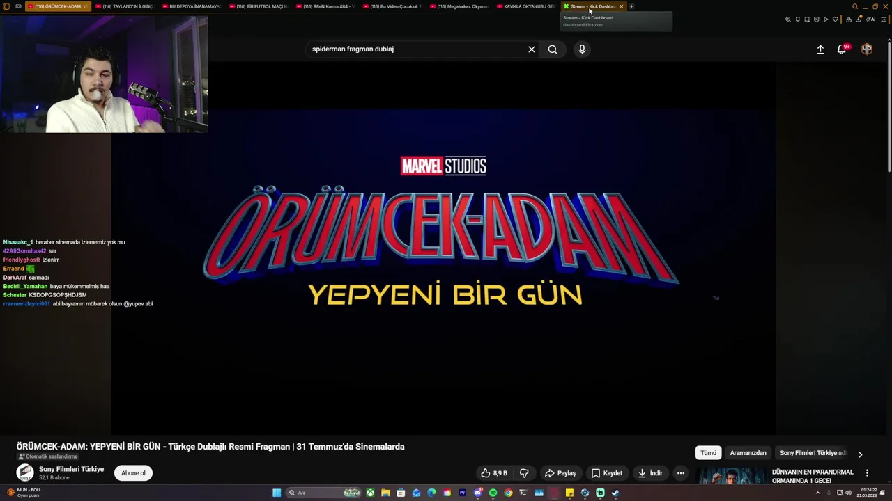Open Sony Filmleri Türkiye channel name link
Screen dimensions: 892x501
point(71,469)
